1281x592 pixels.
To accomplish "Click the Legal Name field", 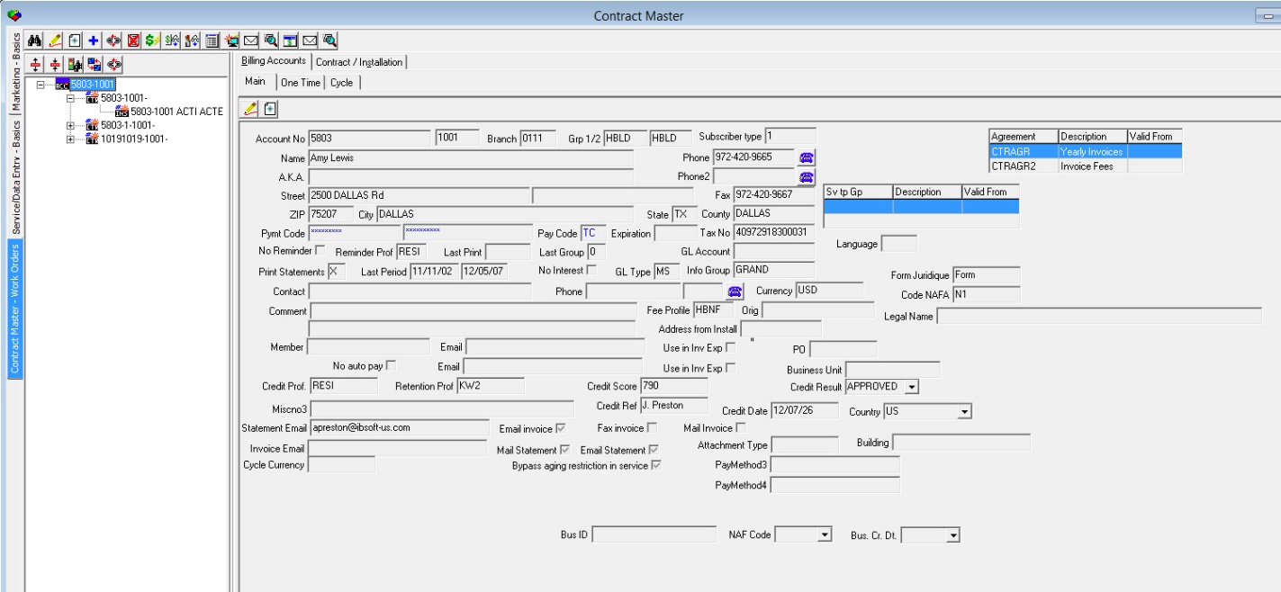I will (x=1099, y=316).
